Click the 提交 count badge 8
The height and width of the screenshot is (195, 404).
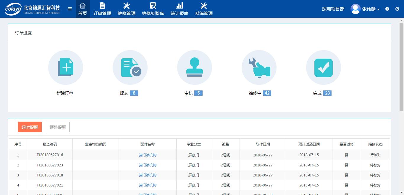point(134,93)
